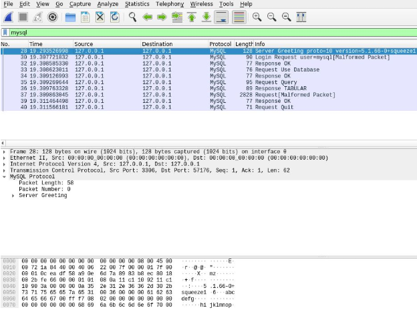Start capture with the shark fin icon
The width and height of the screenshot is (417, 312).
10,17
